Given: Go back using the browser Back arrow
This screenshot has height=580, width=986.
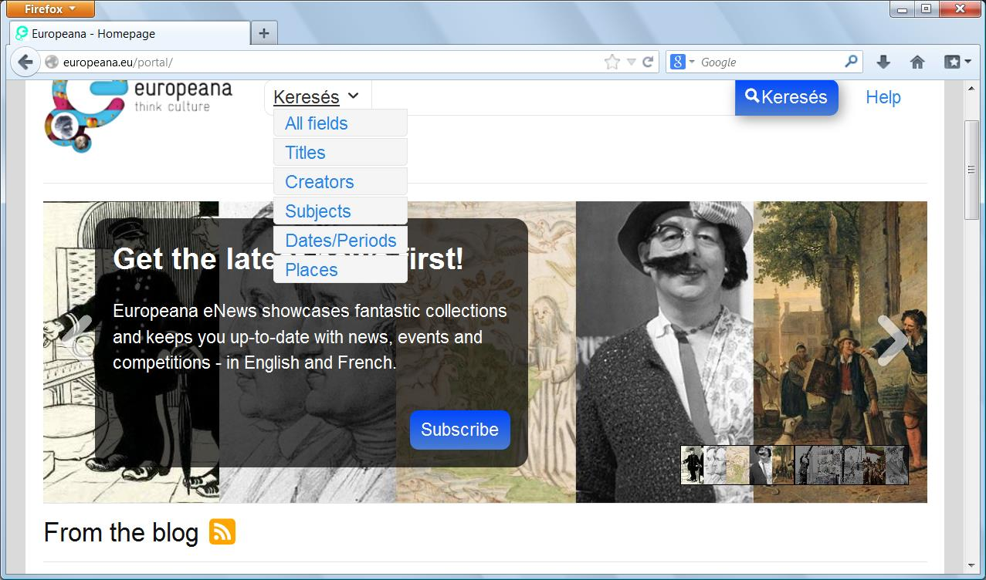Looking at the screenshot, I should [25, 62].
